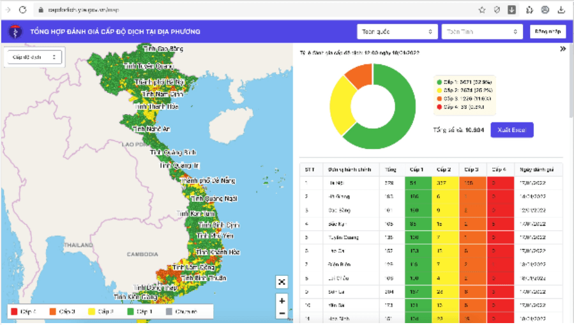Viewport: 574px width, 325px height.
Task: Click the Cấp 3 table column header
Action: [x=471, y=170]
